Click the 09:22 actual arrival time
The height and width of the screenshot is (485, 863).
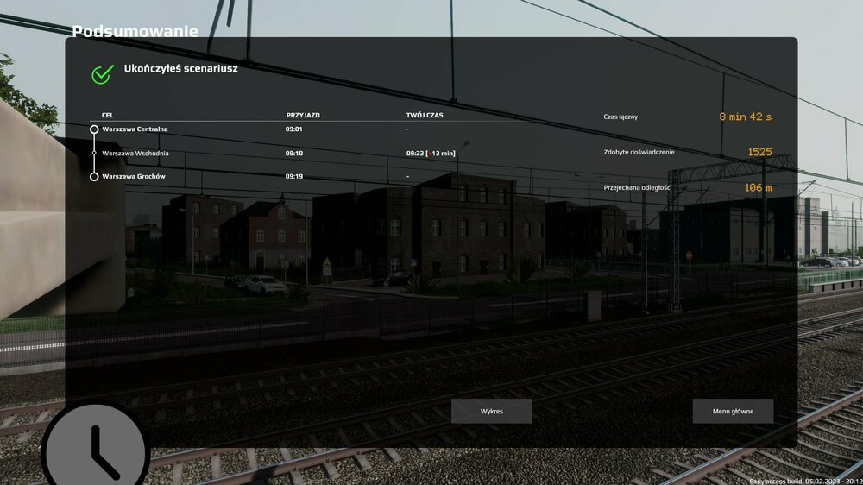415,154
